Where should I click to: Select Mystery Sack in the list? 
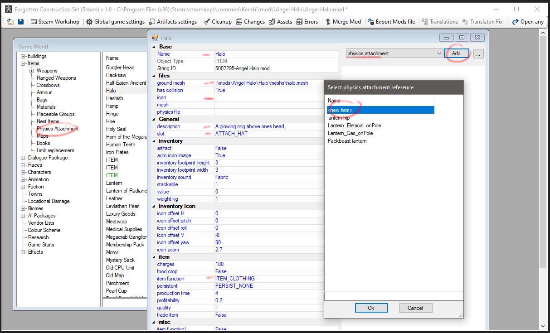click(x=120, y=260)
